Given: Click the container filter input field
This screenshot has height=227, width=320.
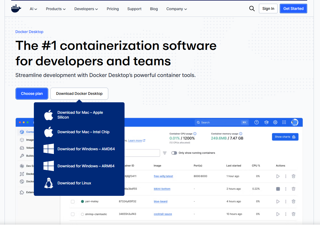Looking at the screenshot, I should coord(142,153).
